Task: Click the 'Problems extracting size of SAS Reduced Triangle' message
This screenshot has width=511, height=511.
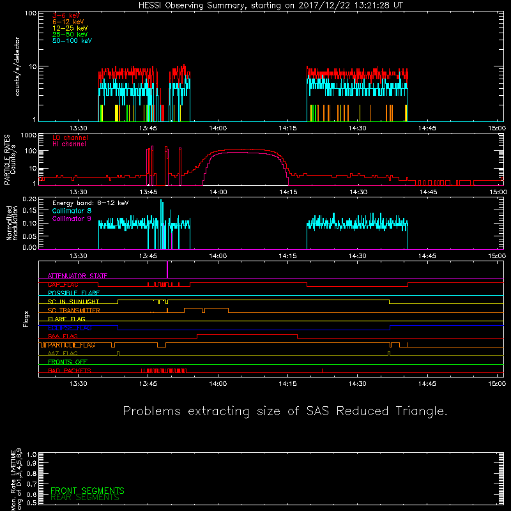Action: (285, 411)
